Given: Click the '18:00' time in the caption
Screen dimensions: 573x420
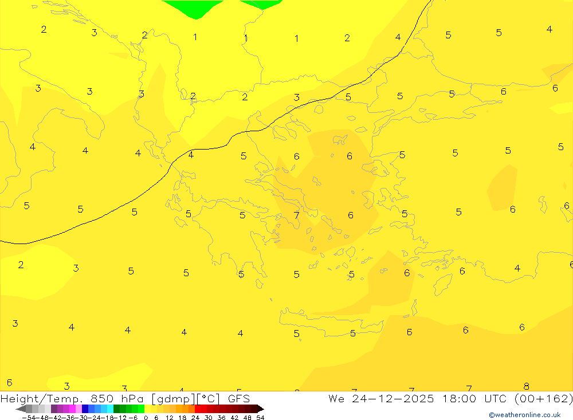Looking at the screenshot, I should 460,399.
